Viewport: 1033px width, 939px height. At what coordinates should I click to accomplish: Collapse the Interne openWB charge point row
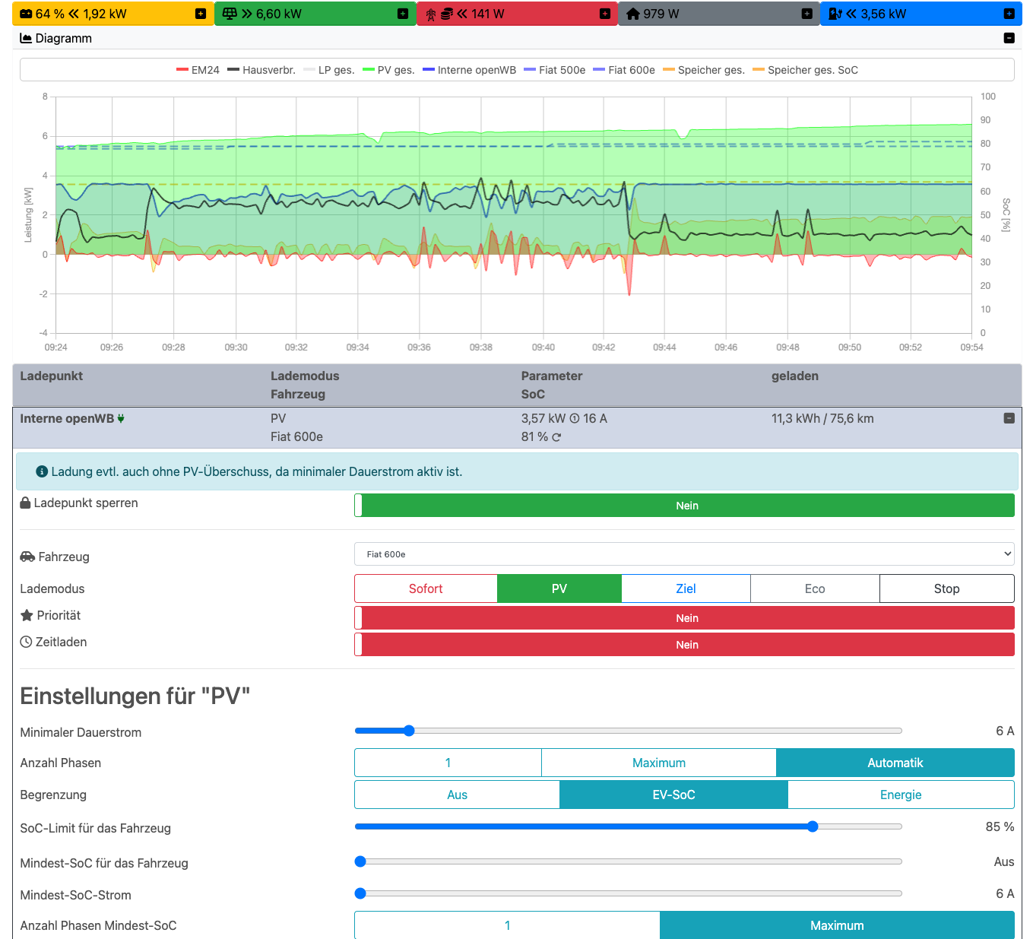pyautogui.click(x=1009, y=418)
